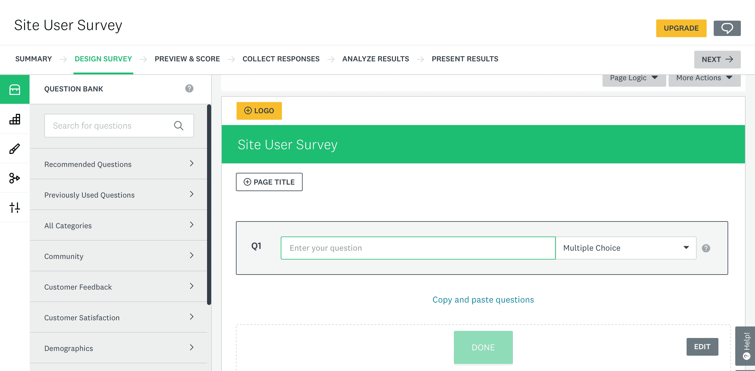Open the Help! side tab
Screen dimensions: 755x371
[x=746, y=346]
